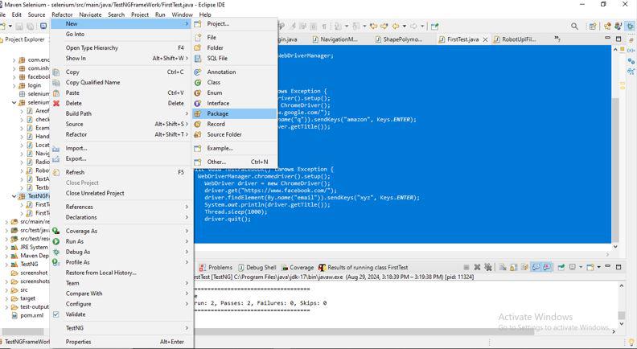
Task: Click the Example... wizard icon
Action: click(x=197, y=148)
